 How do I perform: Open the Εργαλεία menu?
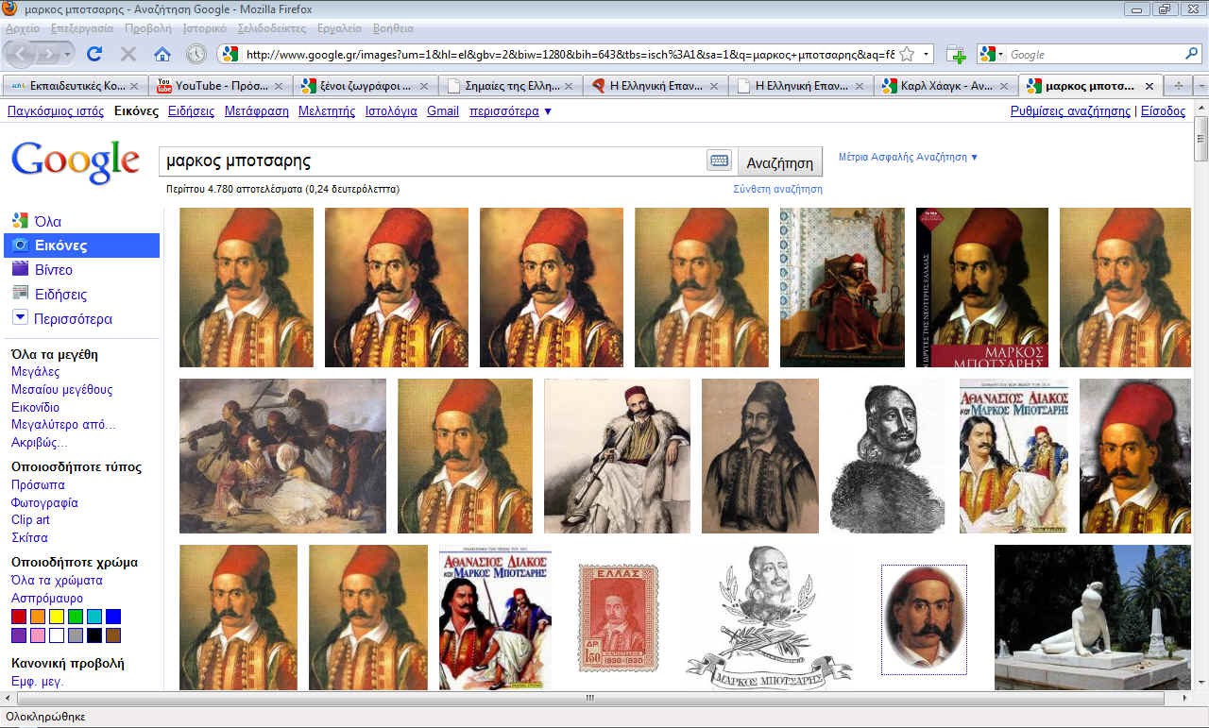coord(341,28)
